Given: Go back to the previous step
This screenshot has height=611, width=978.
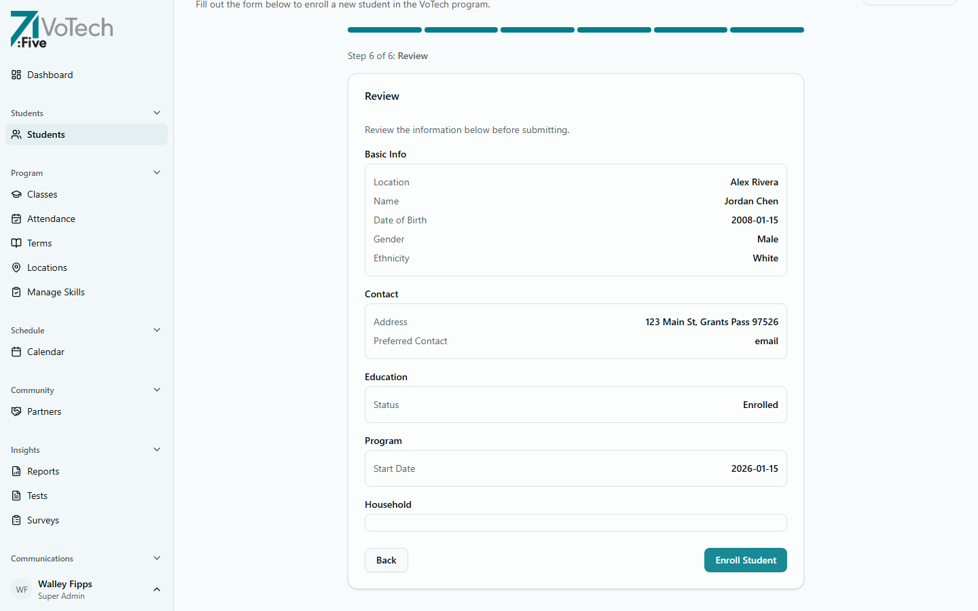Looking at the screenshot, I should point(386,560).
